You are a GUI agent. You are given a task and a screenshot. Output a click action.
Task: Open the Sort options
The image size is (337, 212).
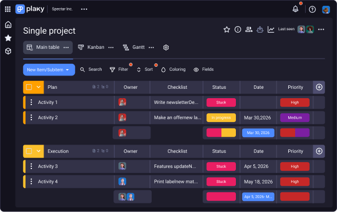tap(145, 69)
